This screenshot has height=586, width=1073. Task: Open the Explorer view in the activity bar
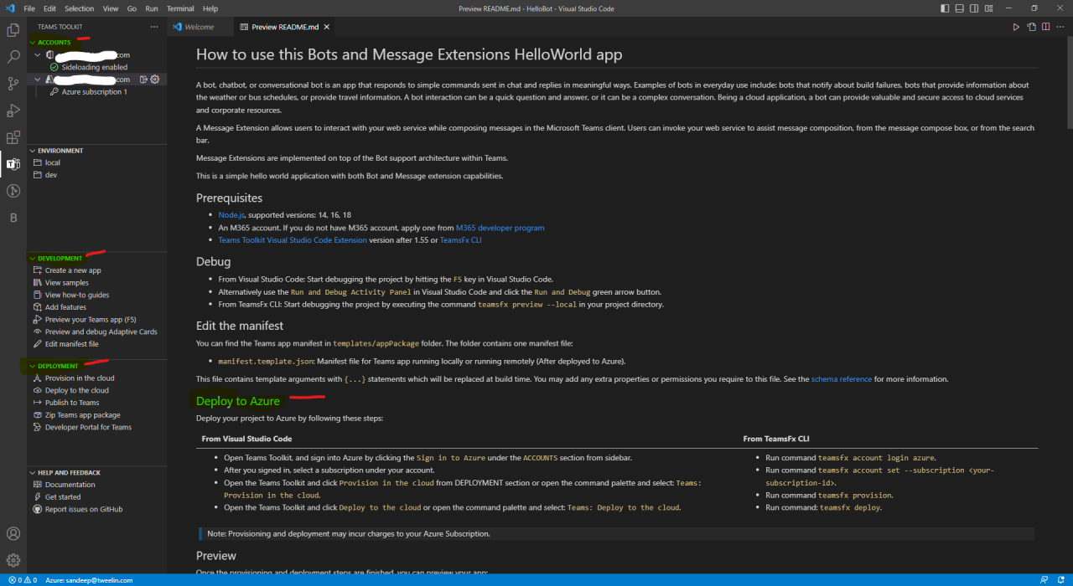tap(13, 29)
